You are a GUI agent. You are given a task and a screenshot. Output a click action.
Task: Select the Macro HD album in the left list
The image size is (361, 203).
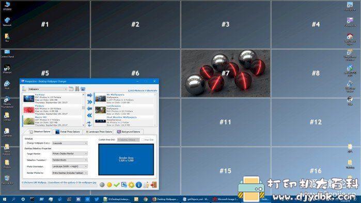52,121
